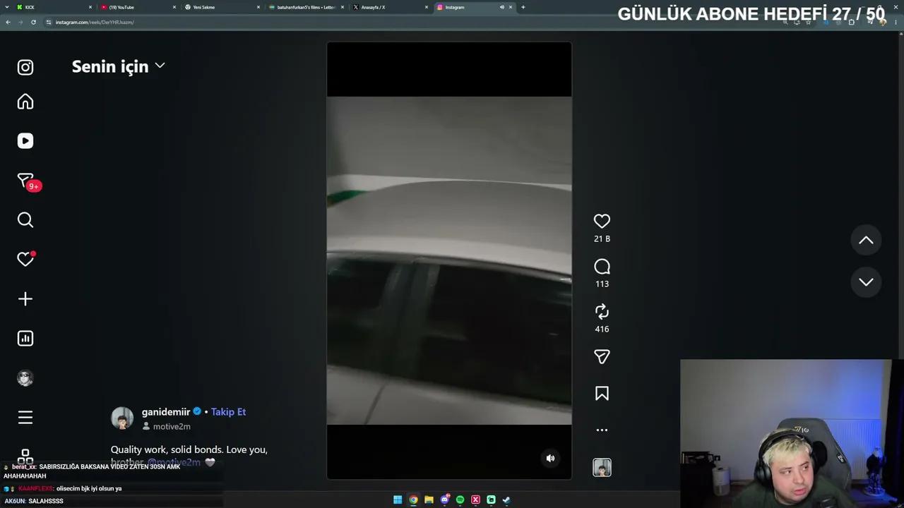The height and width of the screenshot is (508, 904).
Task: Open Spotify from the taskbar
Action: pos(460,500)
